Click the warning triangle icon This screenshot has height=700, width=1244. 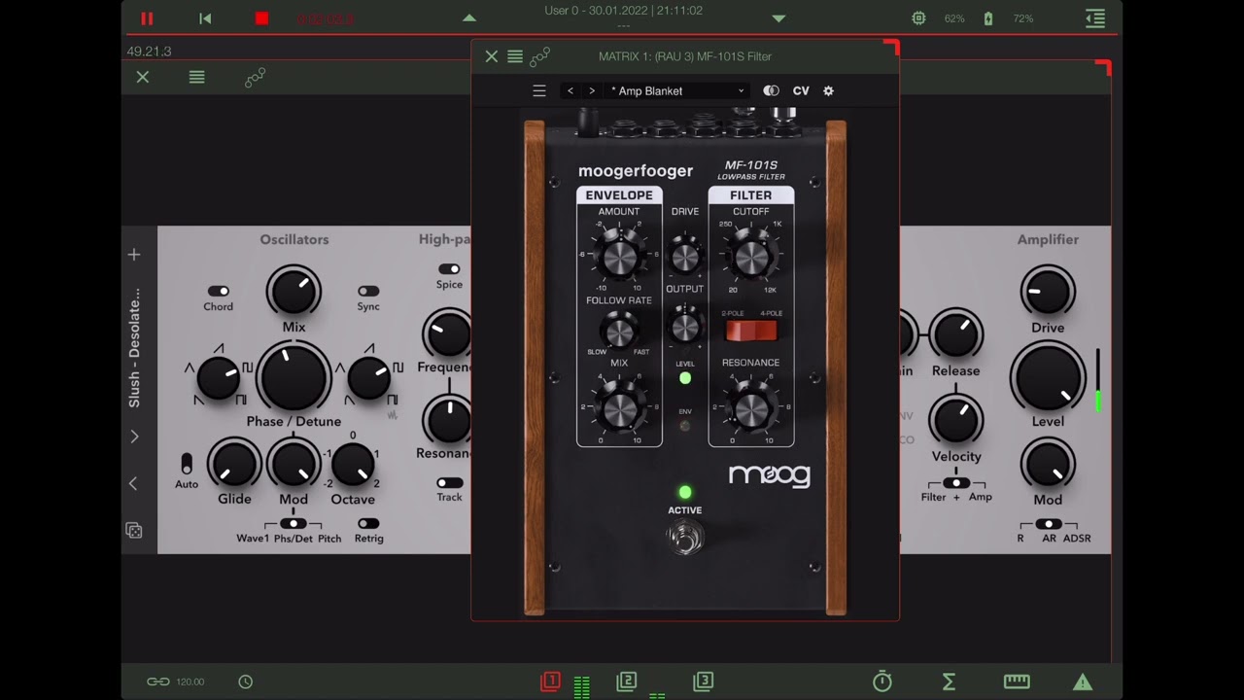(x=1083, y=682)
